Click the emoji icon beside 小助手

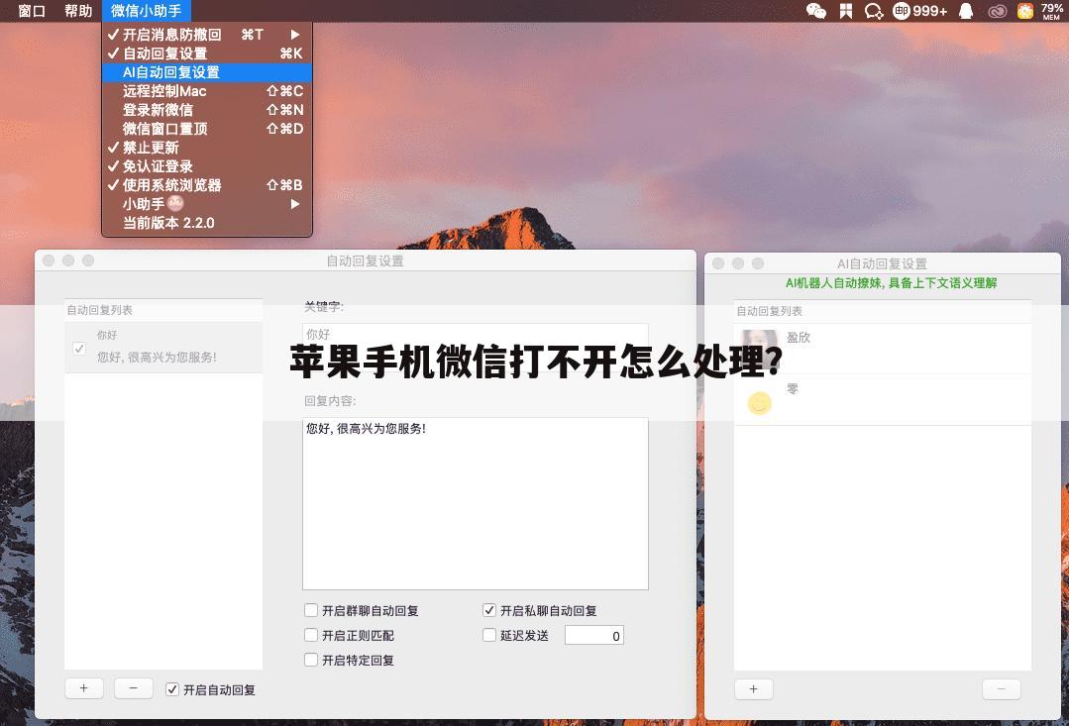[175, 203]
